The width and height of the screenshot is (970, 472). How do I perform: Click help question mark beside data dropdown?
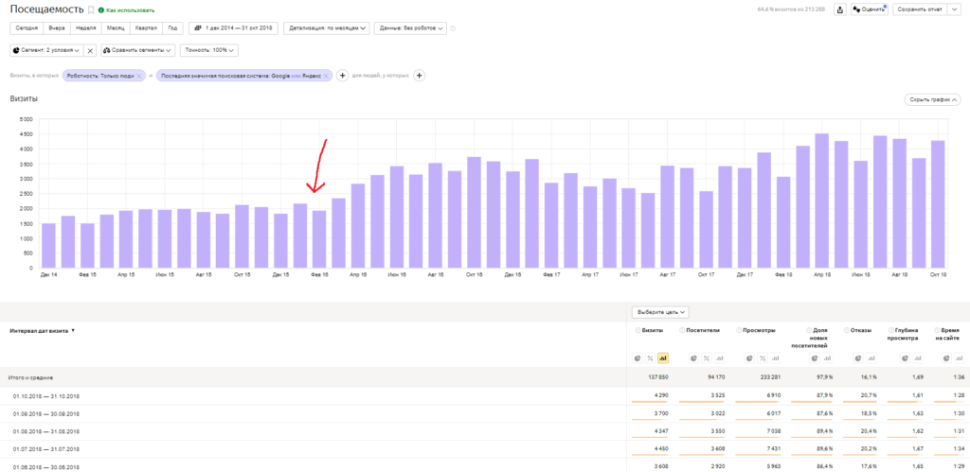point(453,28)
